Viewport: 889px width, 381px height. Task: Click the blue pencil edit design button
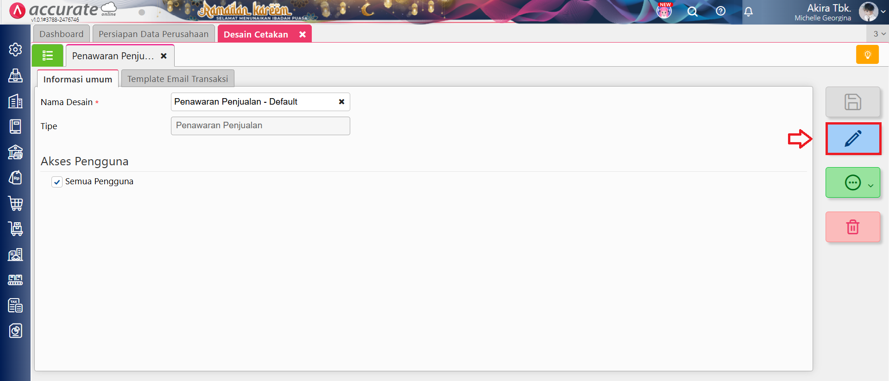click(852, 139)
